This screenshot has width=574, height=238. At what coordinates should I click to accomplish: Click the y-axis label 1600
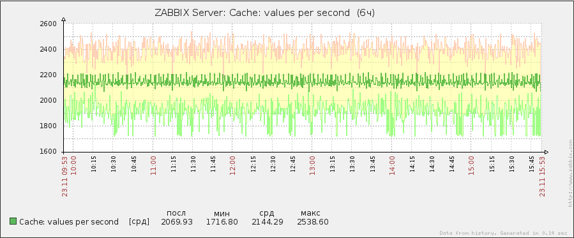pos(49,152)
